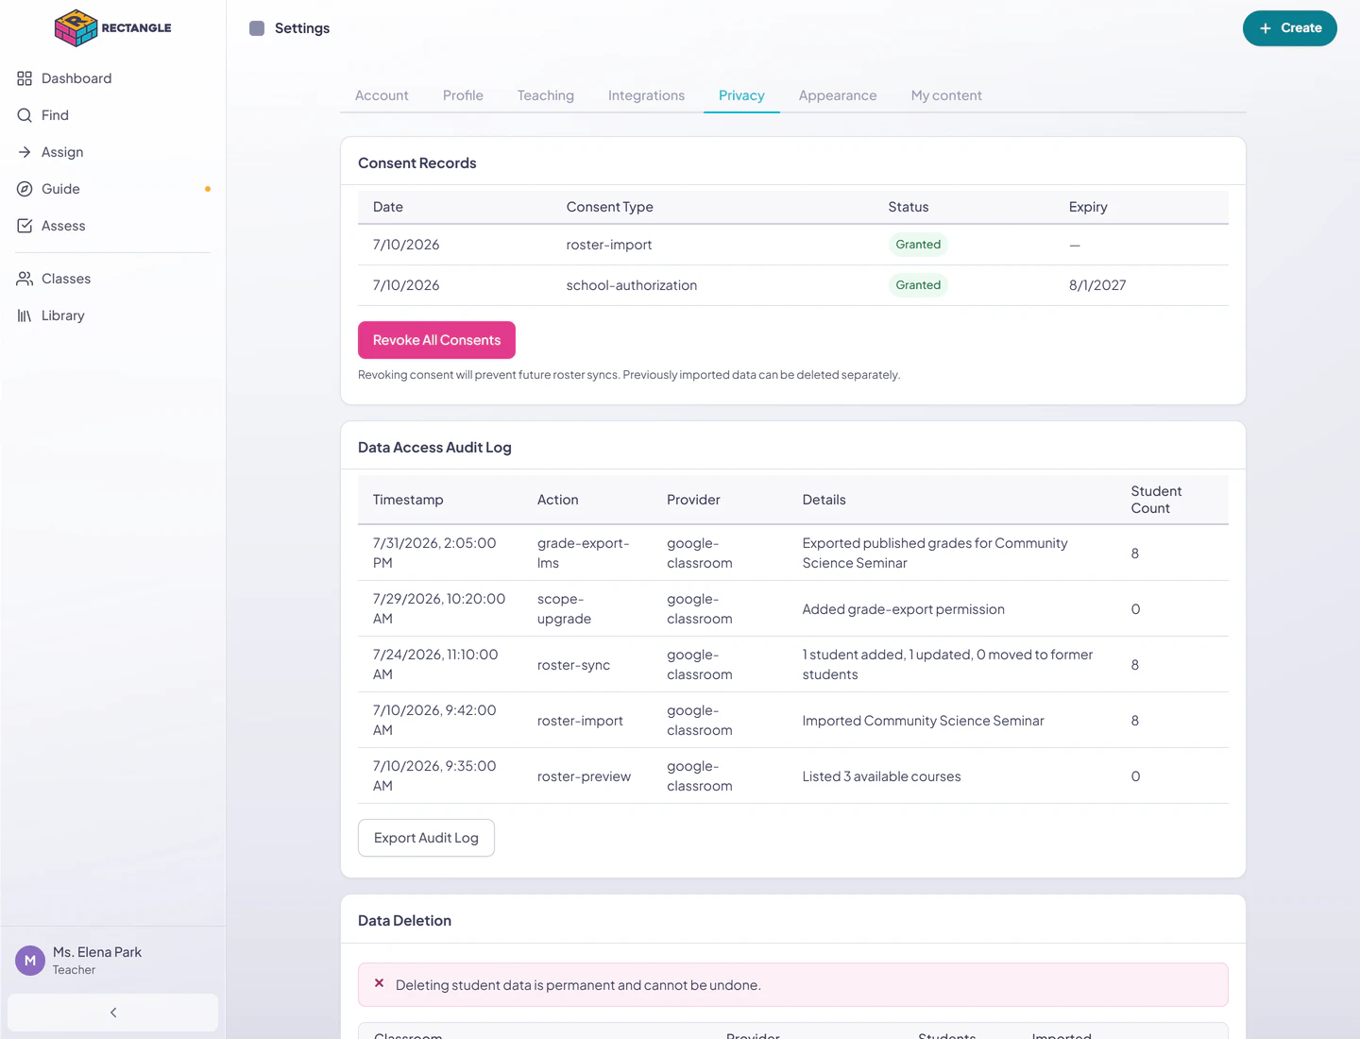Click the Date column header in Consent Records
Screen dimensions: 1360x1039
pos(388,207)
